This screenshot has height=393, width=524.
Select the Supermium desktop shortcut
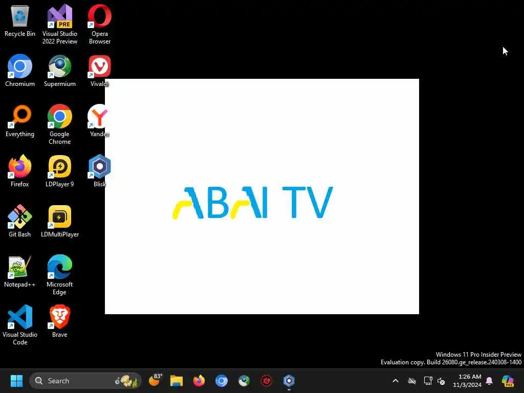[60, 71]
